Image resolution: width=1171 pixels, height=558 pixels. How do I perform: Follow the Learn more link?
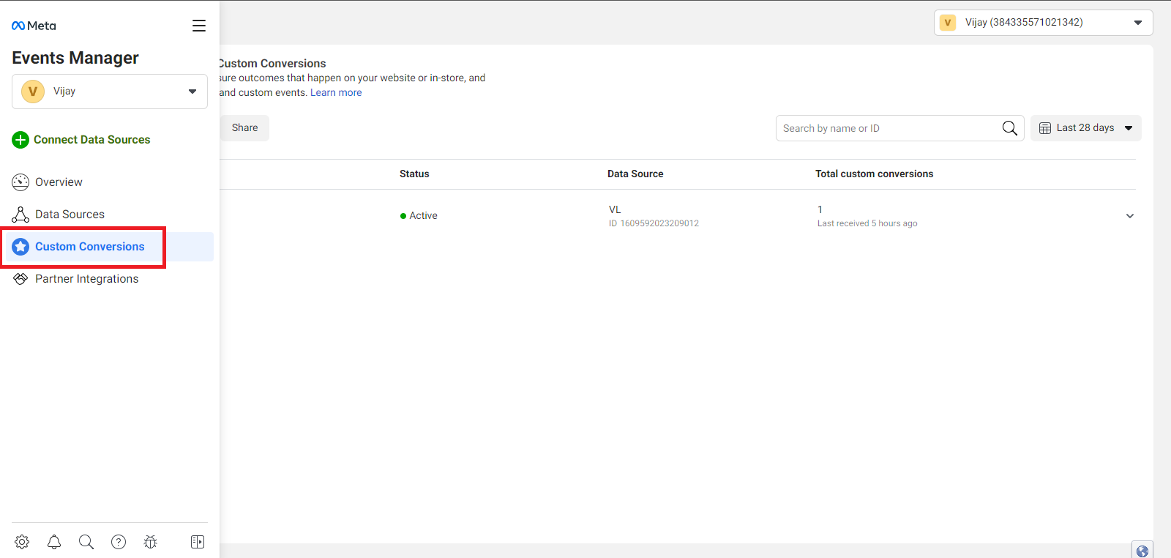(336, 93)
